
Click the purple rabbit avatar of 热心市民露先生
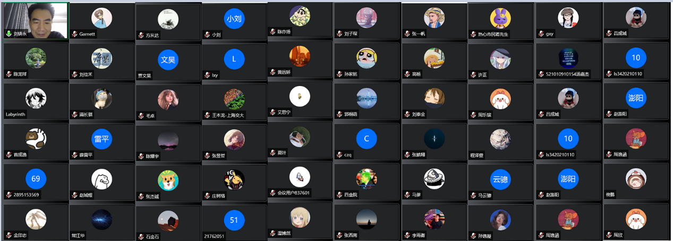coord(500,19)
